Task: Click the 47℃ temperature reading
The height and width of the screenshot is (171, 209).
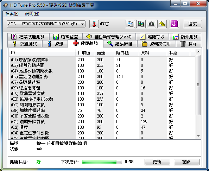Action: 104,24
